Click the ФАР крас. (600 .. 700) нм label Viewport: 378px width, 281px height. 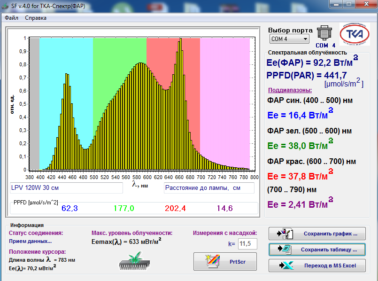point(311,161)
